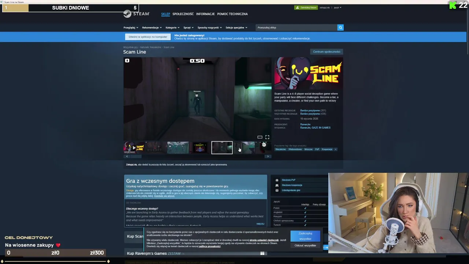Open the Sekcje specjalne dropdown
The height and width of the screenshot is (264, 469).
click(236, 27)
